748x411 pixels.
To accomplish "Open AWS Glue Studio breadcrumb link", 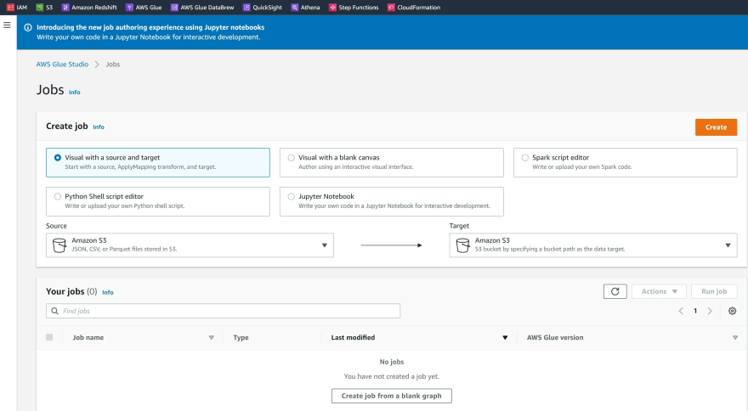I will [63, 65].
